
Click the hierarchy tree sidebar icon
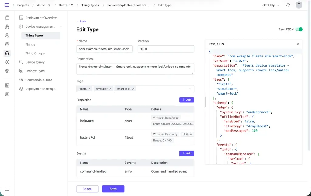click(x=7, y=26)
